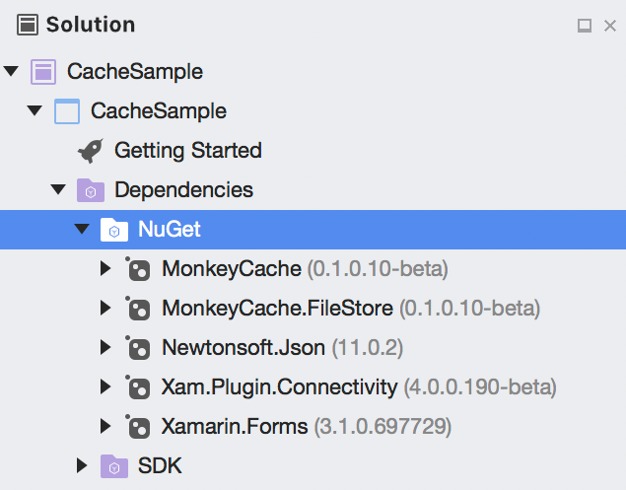Collapse the NuGet folder

point(82,229)
